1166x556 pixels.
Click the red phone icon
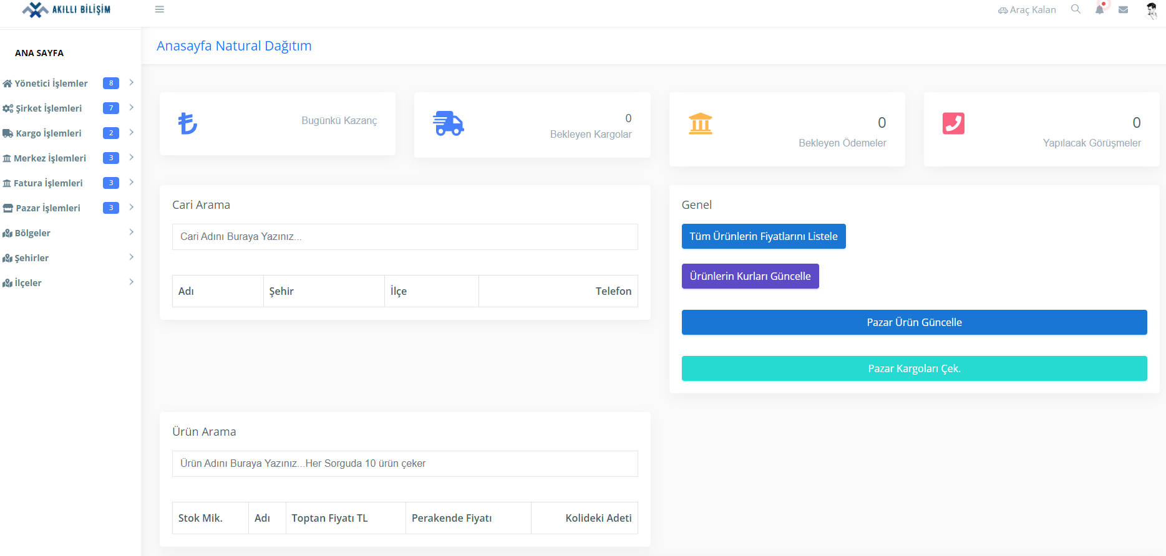point(953,123)
